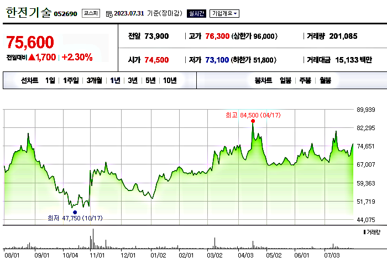This screenshot has width=387, height=268.
Task: Click the red up-triangle change 1,700
Action: [42, 58]
